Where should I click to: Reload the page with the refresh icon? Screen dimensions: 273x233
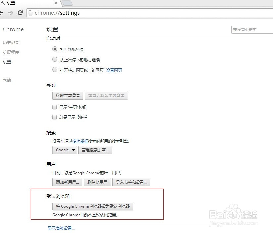click(x=20, y=13)
